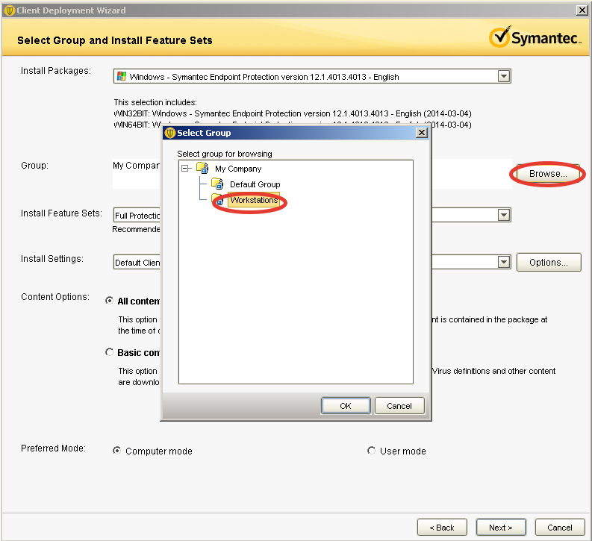Click the shield icon in Client Deployment Wizard title
The width and height of the screenshot is (592, 541).
tap(9, 10)
